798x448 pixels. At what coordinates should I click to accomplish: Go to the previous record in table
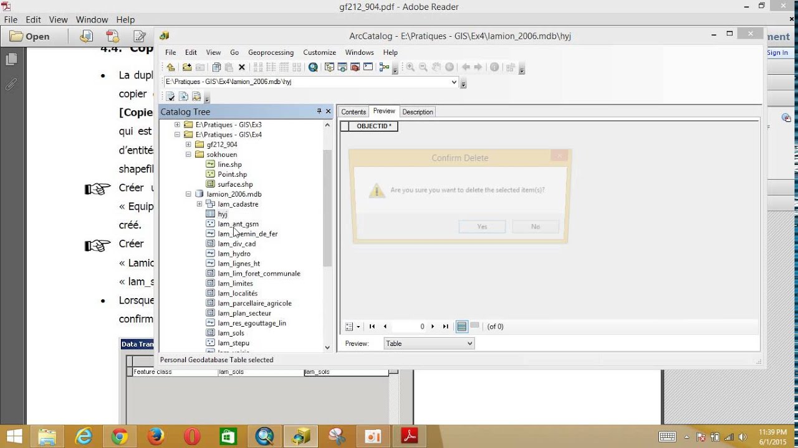[x=385, y=327]
